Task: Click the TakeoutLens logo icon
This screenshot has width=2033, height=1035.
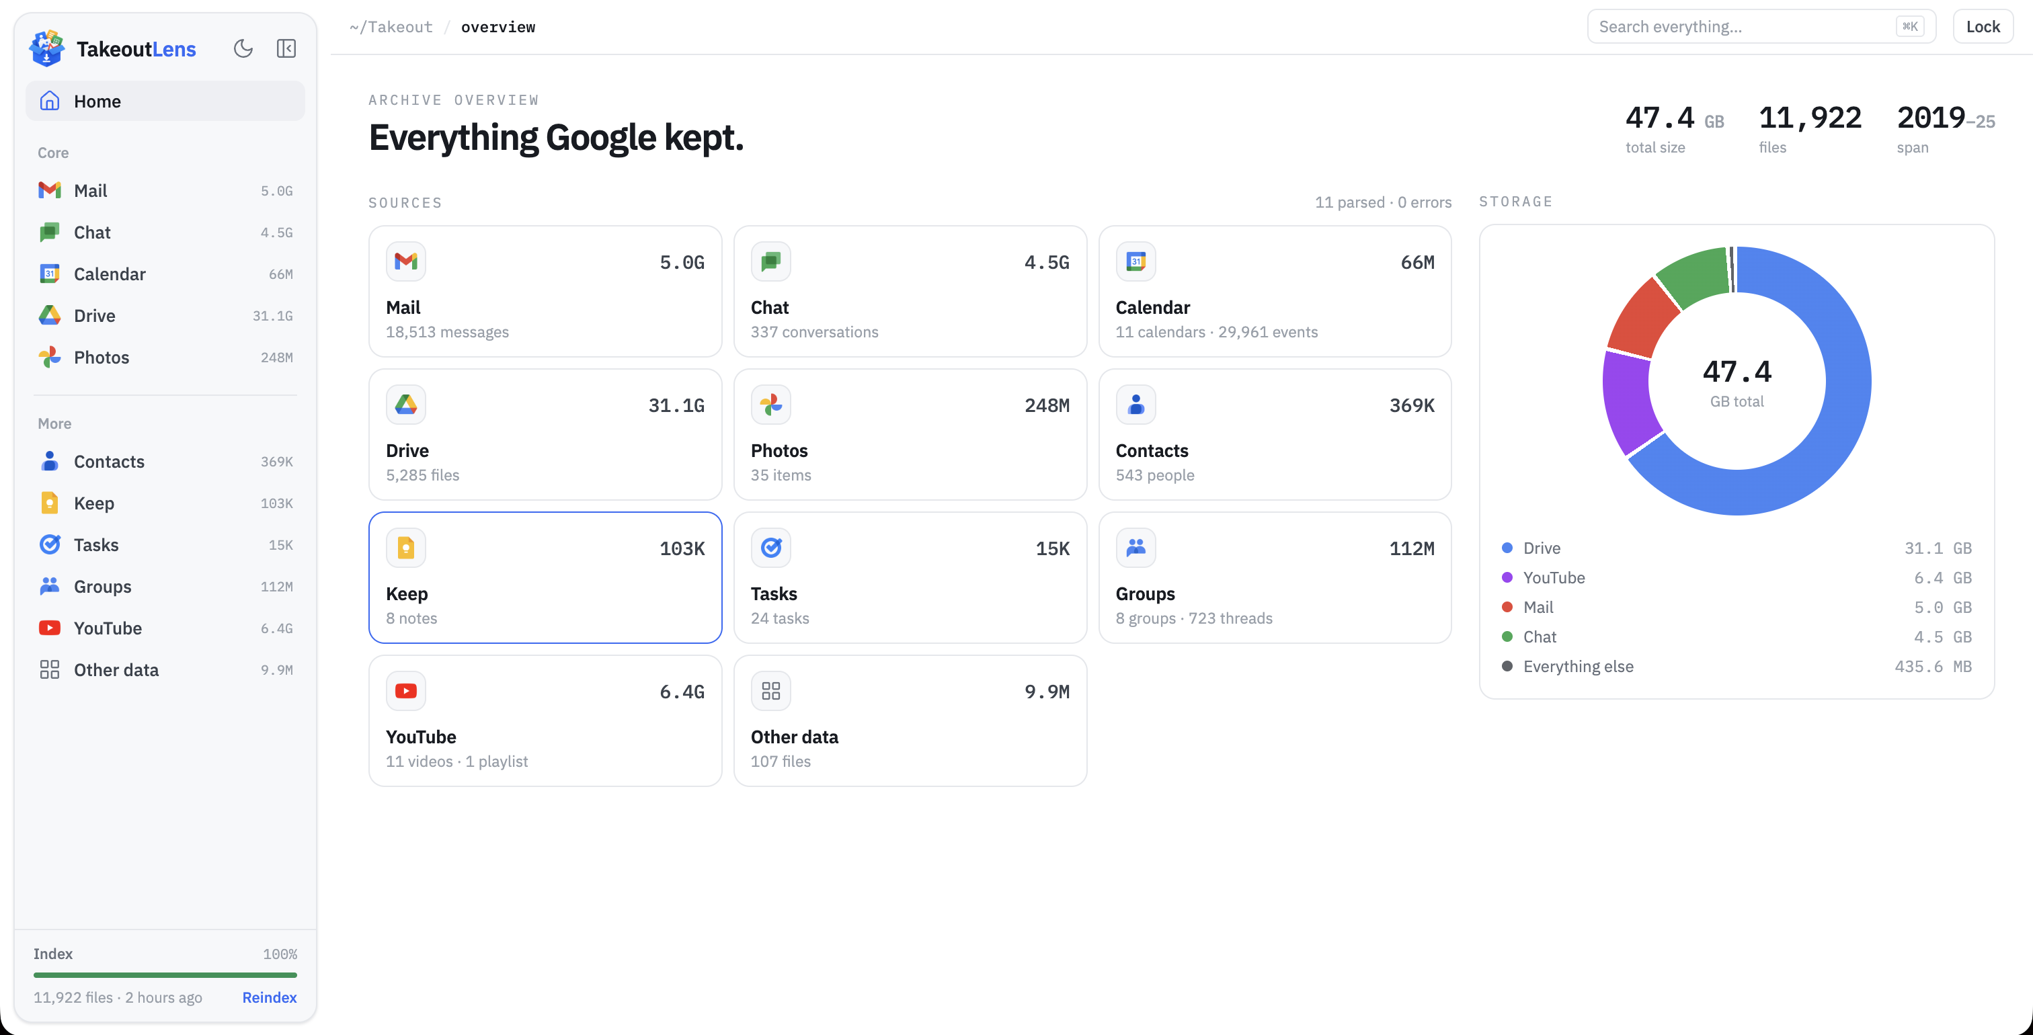Action: click(46, 49)
